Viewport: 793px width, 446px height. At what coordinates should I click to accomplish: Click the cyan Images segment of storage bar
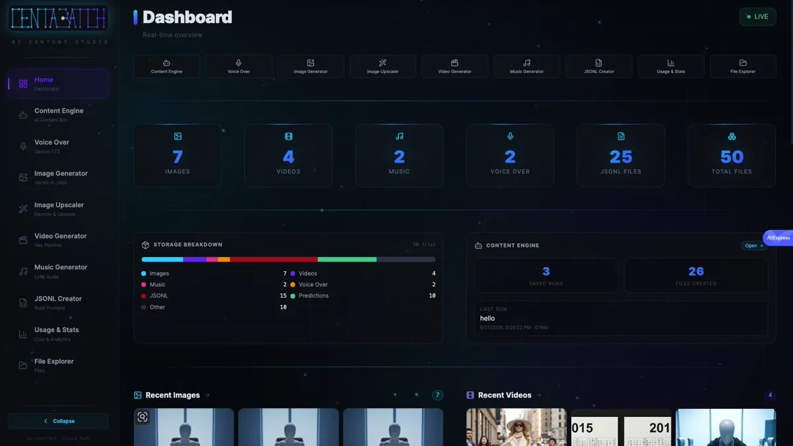coord(163,260)
